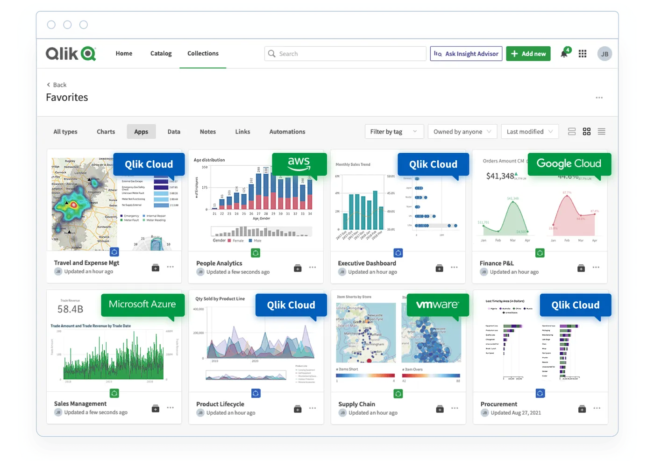Click the Add new button
This screenshot has height=461, width=654.
click(528, 54)
